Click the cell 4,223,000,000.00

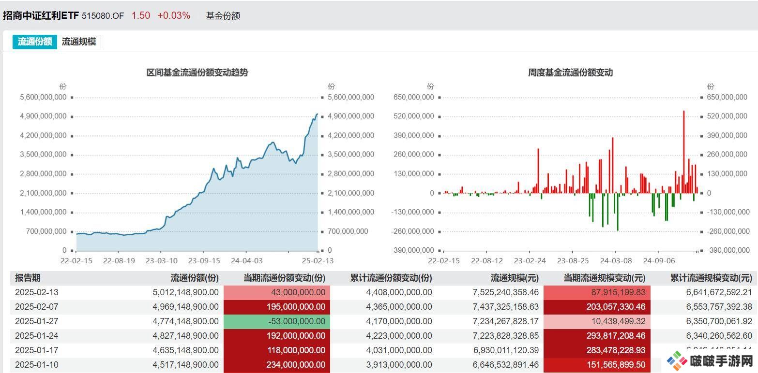tap(399, 336)
